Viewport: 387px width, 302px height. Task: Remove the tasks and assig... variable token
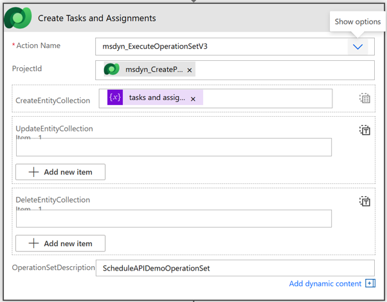tap(193, 99)
